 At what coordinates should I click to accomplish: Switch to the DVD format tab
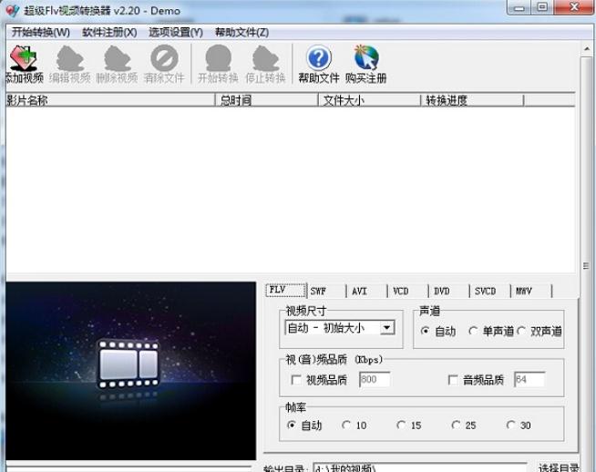[449, 291]
